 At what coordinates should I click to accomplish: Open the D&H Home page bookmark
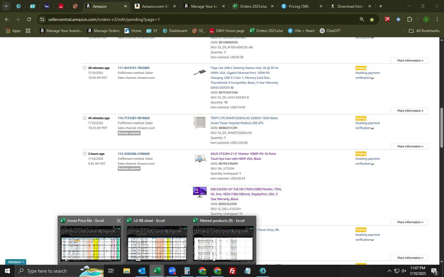coord(227,31)
